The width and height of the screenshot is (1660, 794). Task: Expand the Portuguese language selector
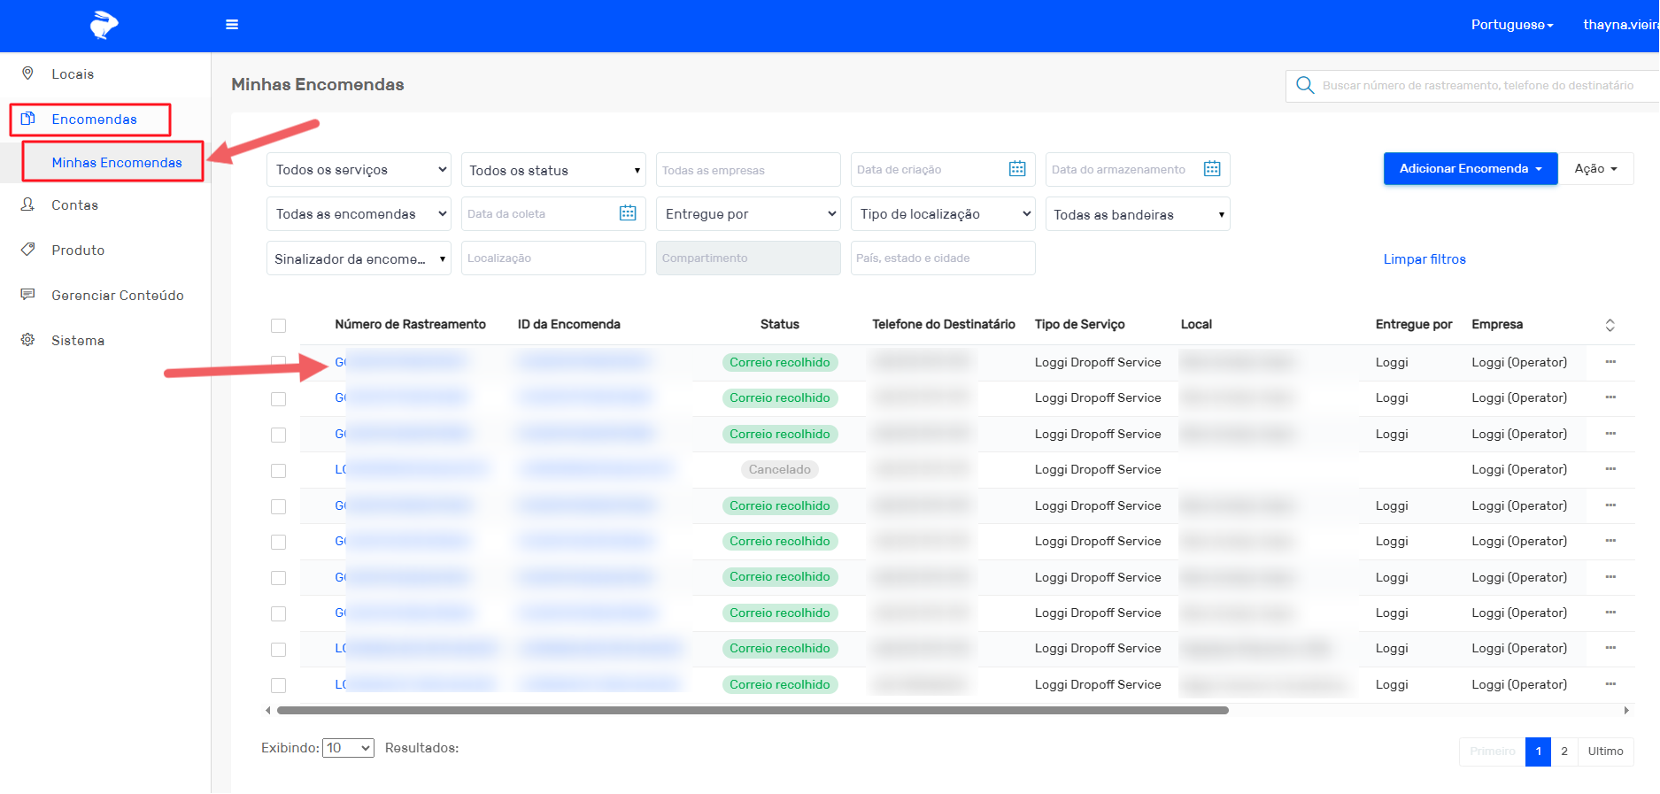pos(1511,25)
